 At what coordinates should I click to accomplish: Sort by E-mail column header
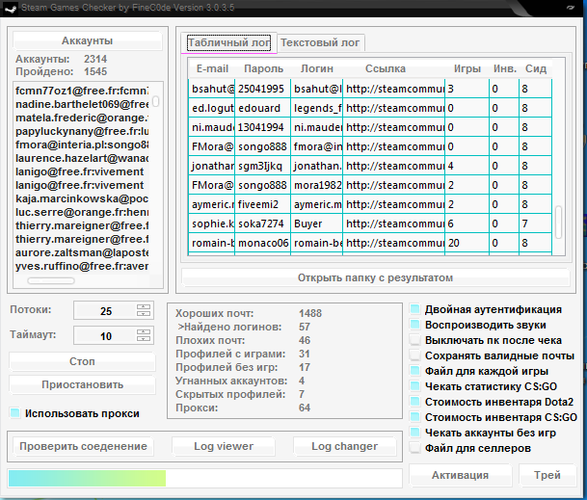click(x=212, y=68)
